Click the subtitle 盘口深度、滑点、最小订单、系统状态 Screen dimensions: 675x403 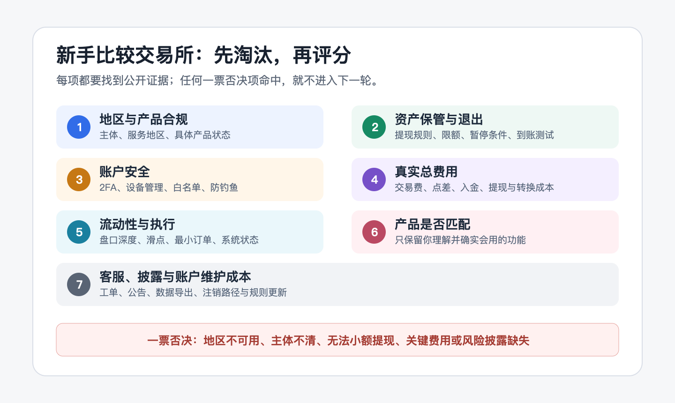(179, 240)
